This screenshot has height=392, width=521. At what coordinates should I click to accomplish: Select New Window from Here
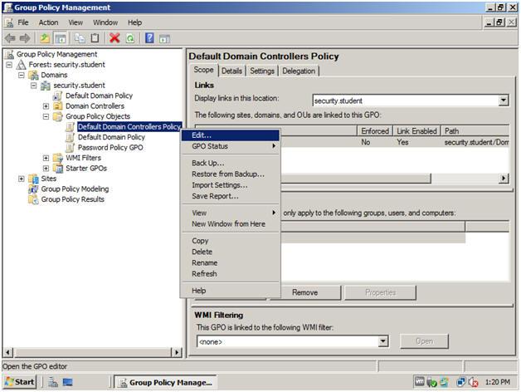coord(231,224)
